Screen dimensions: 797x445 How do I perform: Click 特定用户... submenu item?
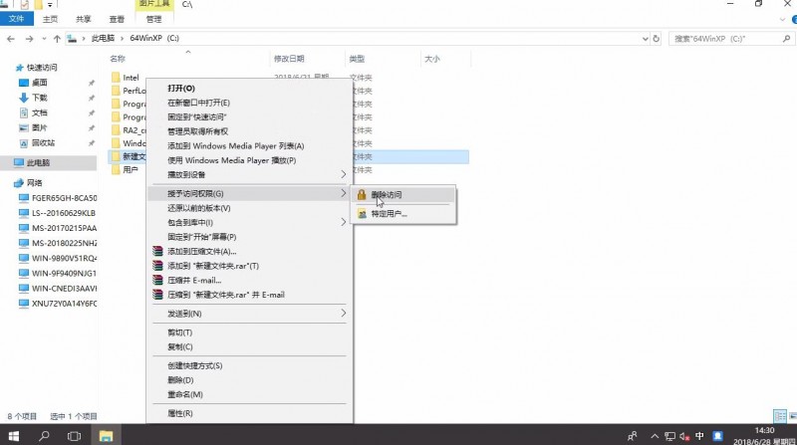click(x=403, y=214)
